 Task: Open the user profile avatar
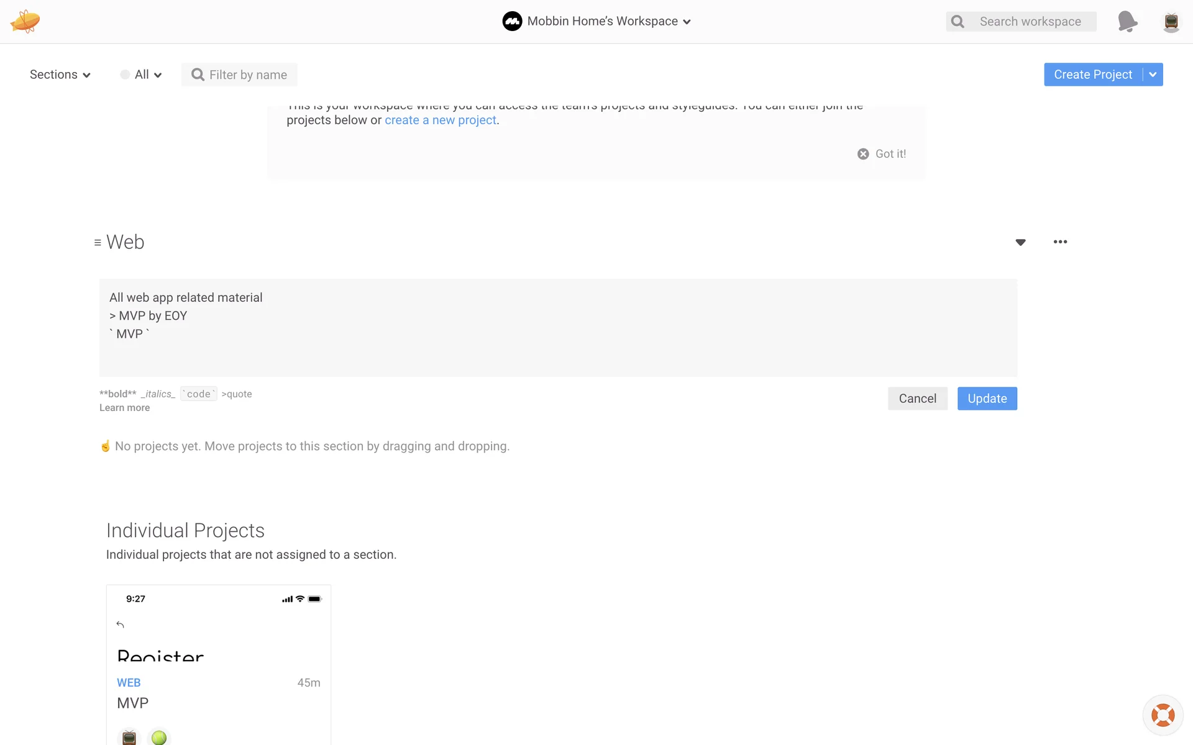(x=1171, y=22)
